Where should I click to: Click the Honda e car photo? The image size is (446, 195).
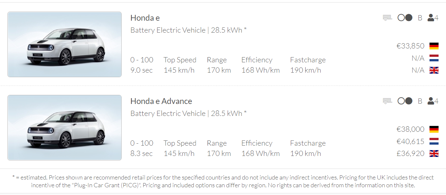(64, 45)
